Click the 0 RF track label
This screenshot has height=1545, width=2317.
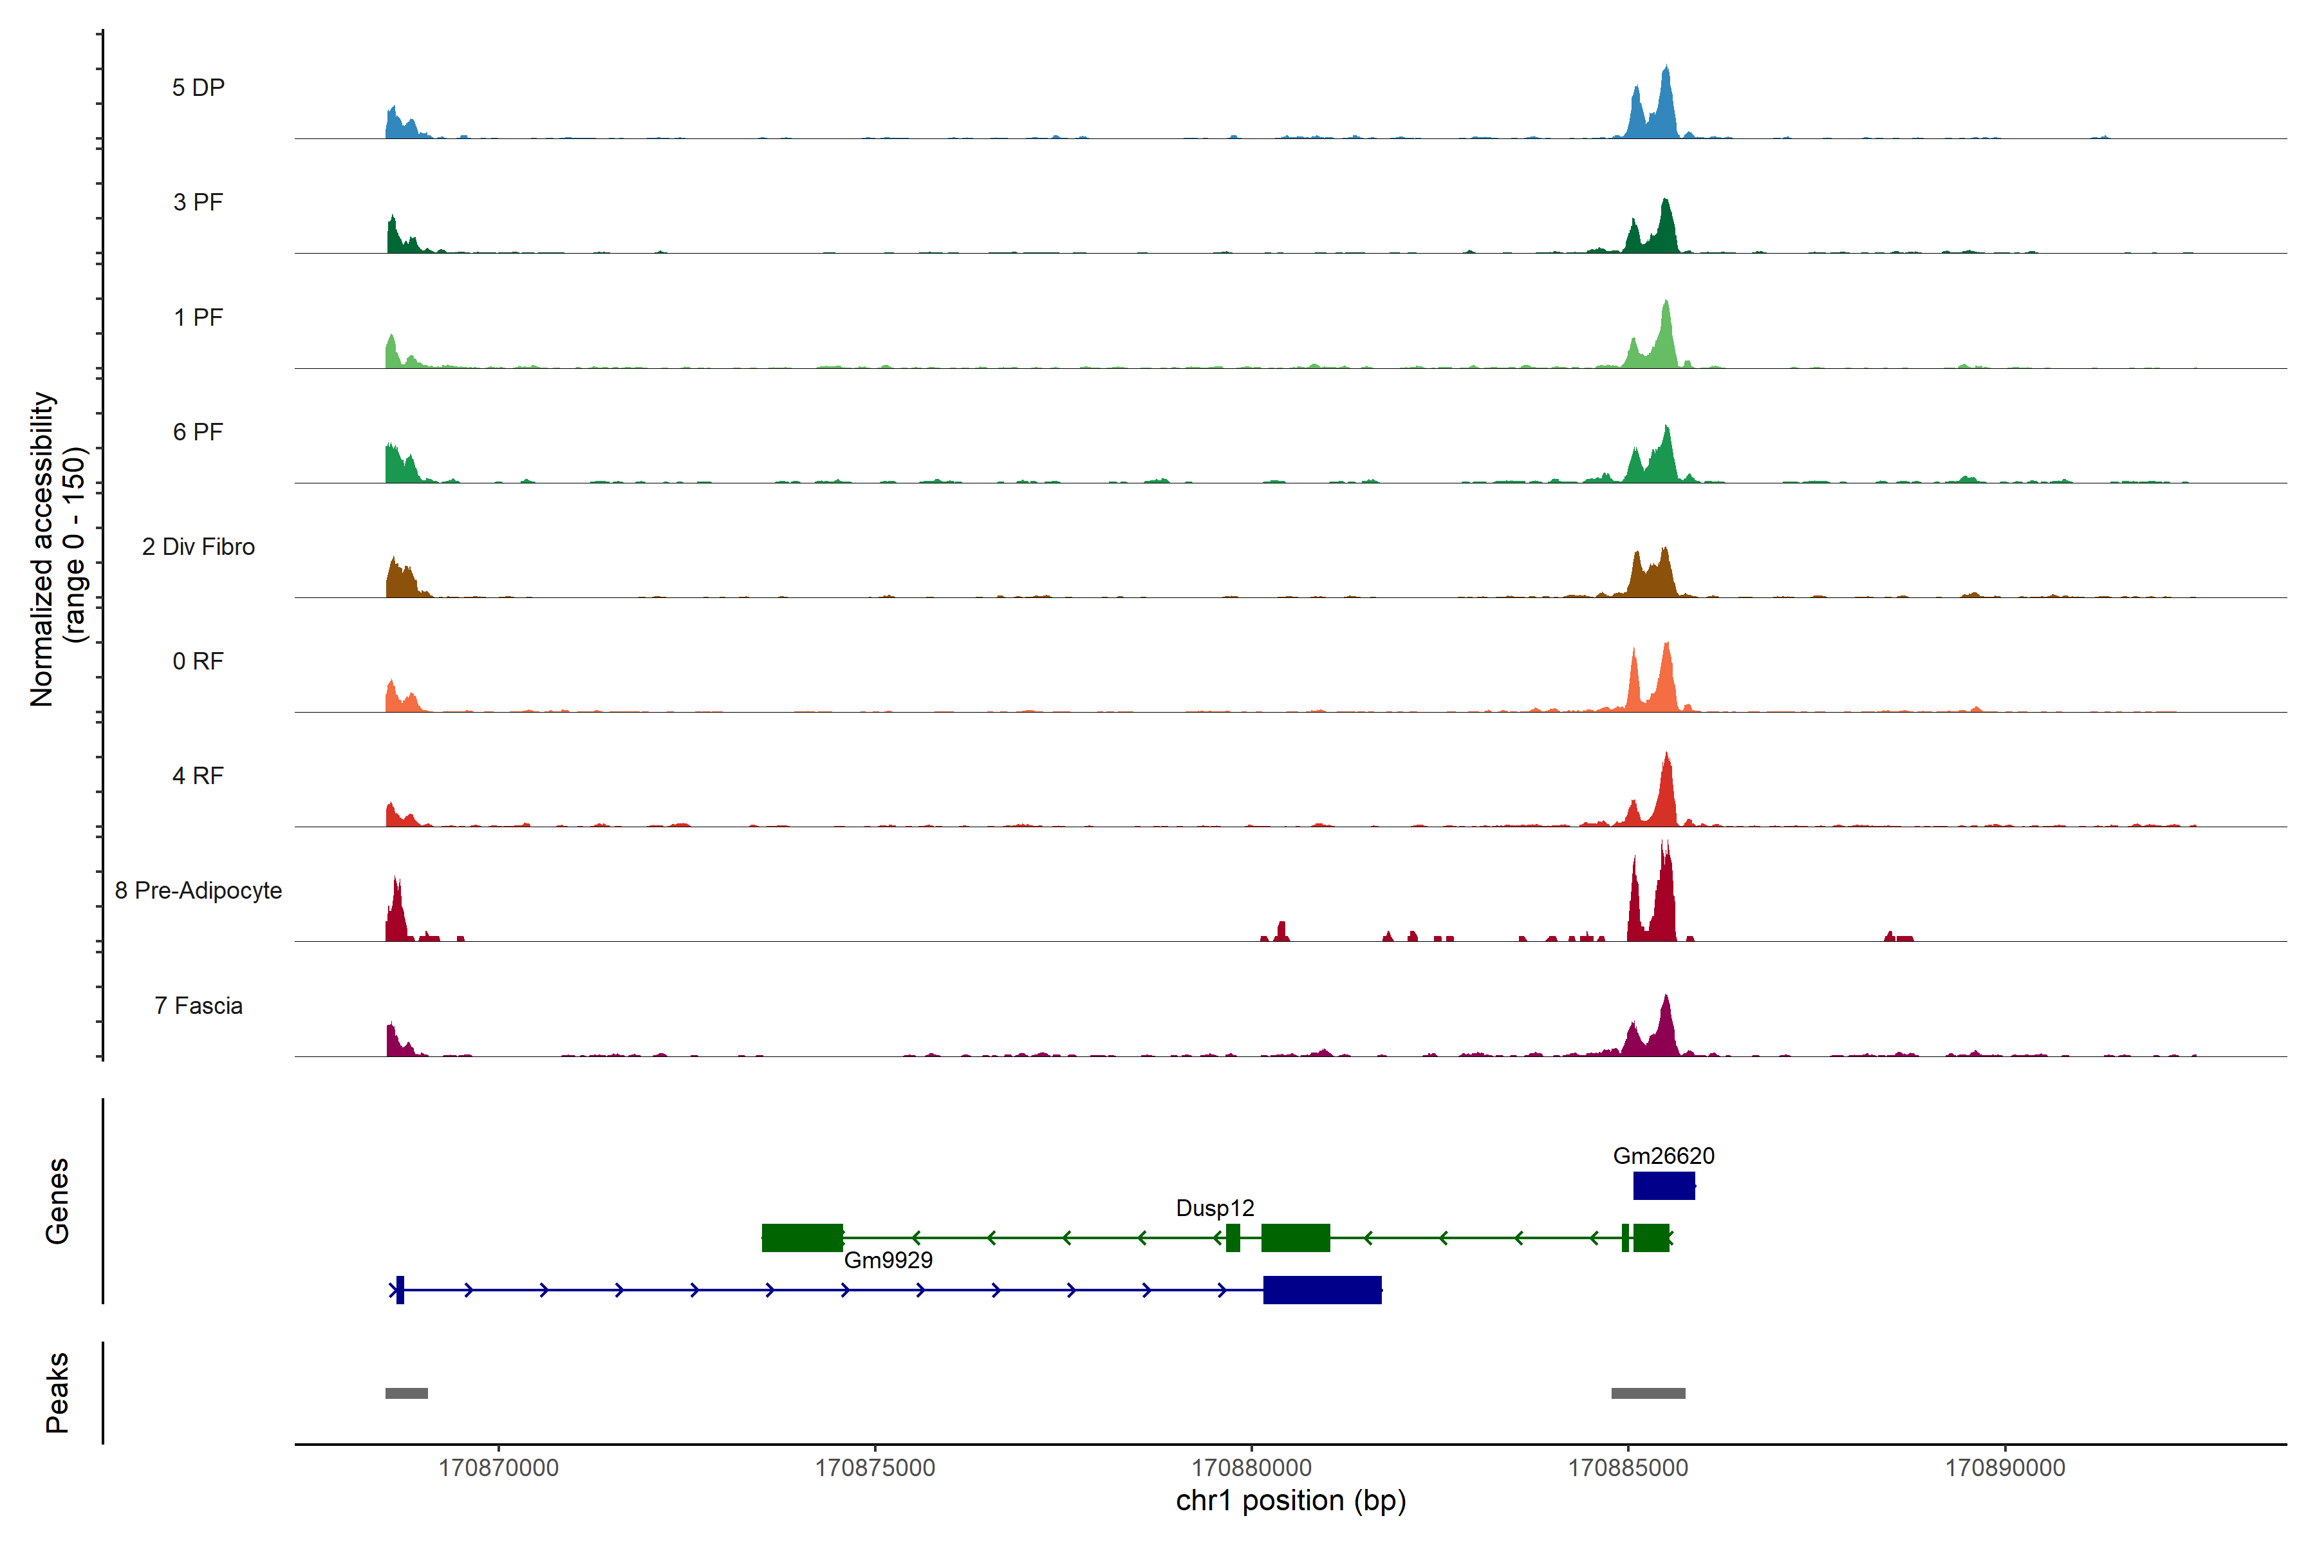coord(198,661)
